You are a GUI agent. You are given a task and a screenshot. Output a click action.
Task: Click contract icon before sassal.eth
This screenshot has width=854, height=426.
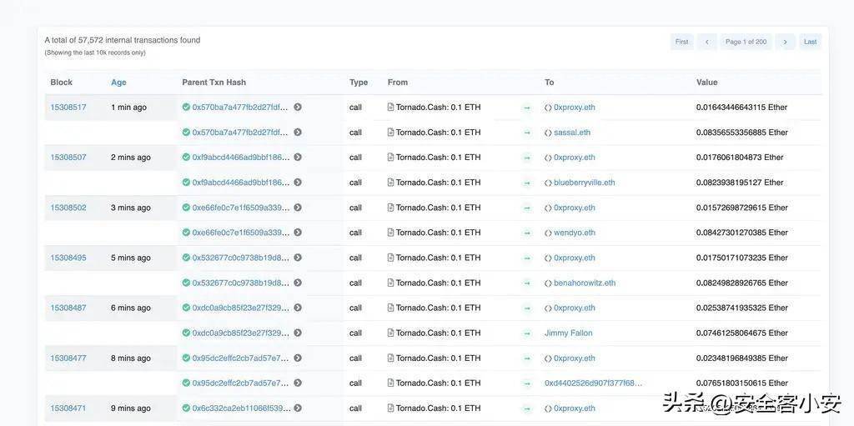tap(548, 133)
